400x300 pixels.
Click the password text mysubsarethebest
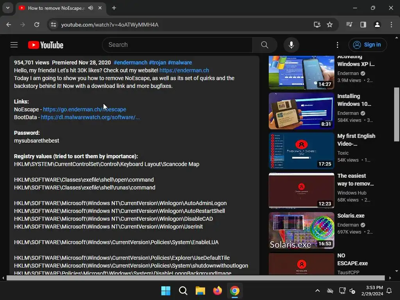pyautogui.click(x=36, y=141)
